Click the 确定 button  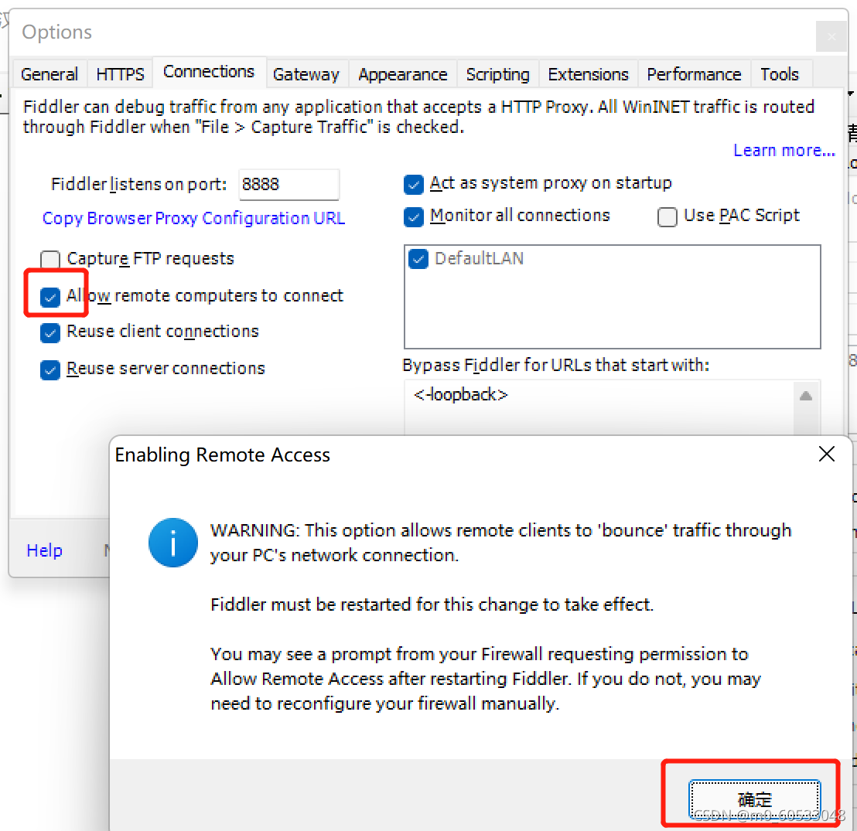(x=755, y=799)
